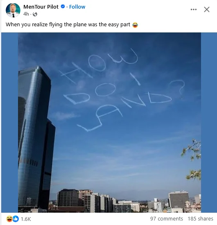Click the Haha reaction emoji icon
The height and width of the screenshot is (225, 217).
(x=9, y=219)
